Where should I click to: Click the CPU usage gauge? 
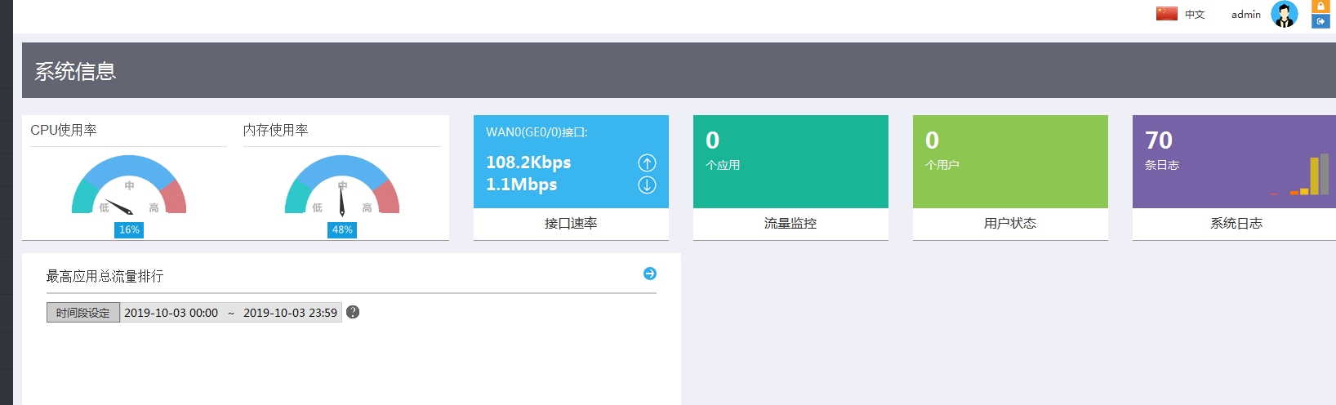point(129,186)
